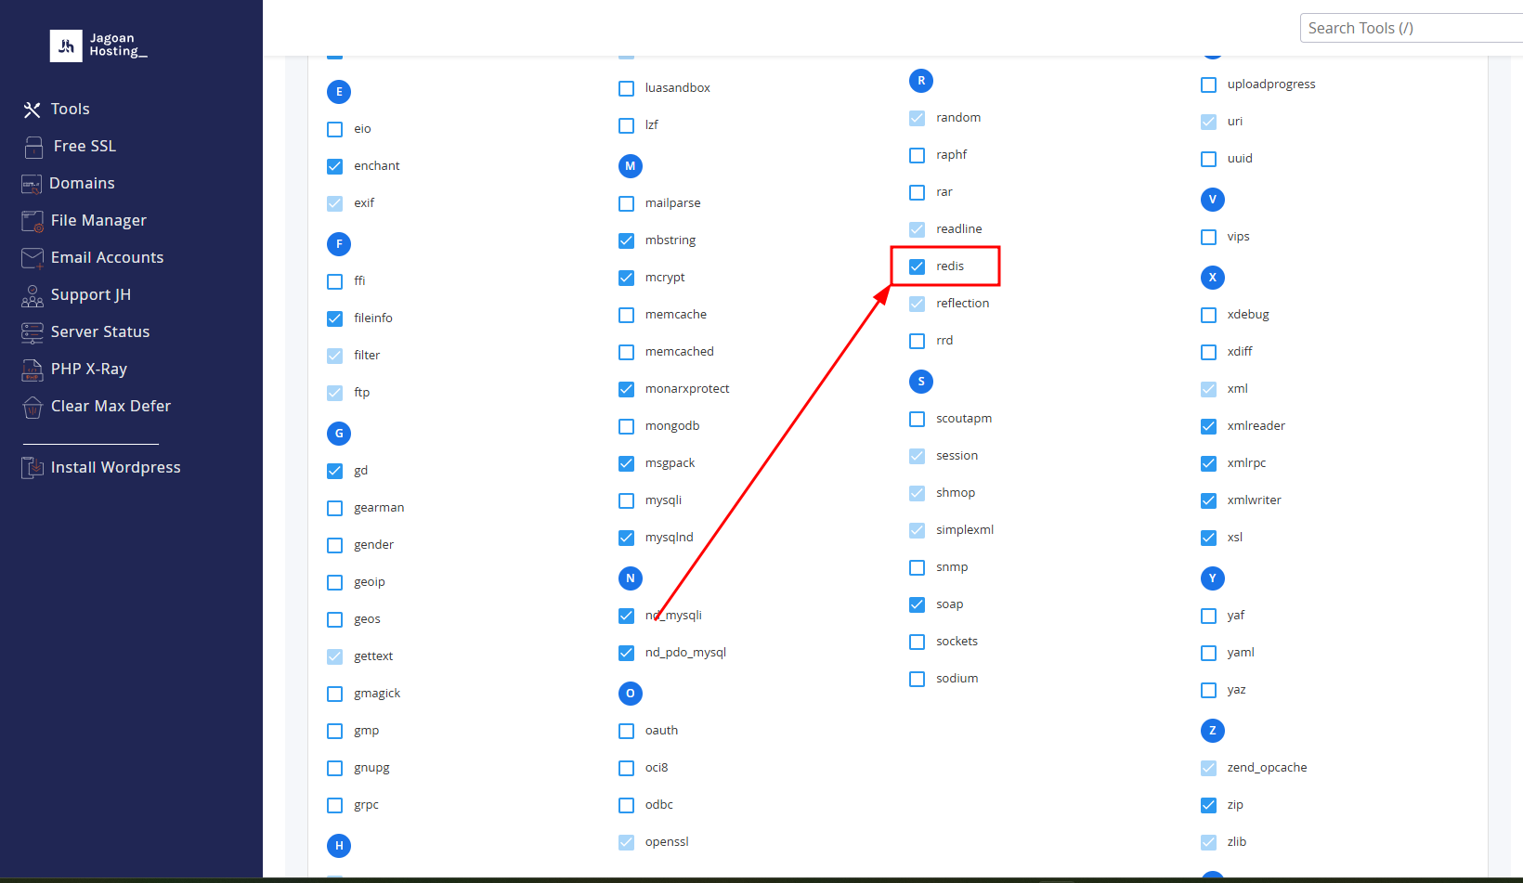This screenshot has width=1523, height=883.
Task: Click the Support JH people icon
Action: (33, 295)
